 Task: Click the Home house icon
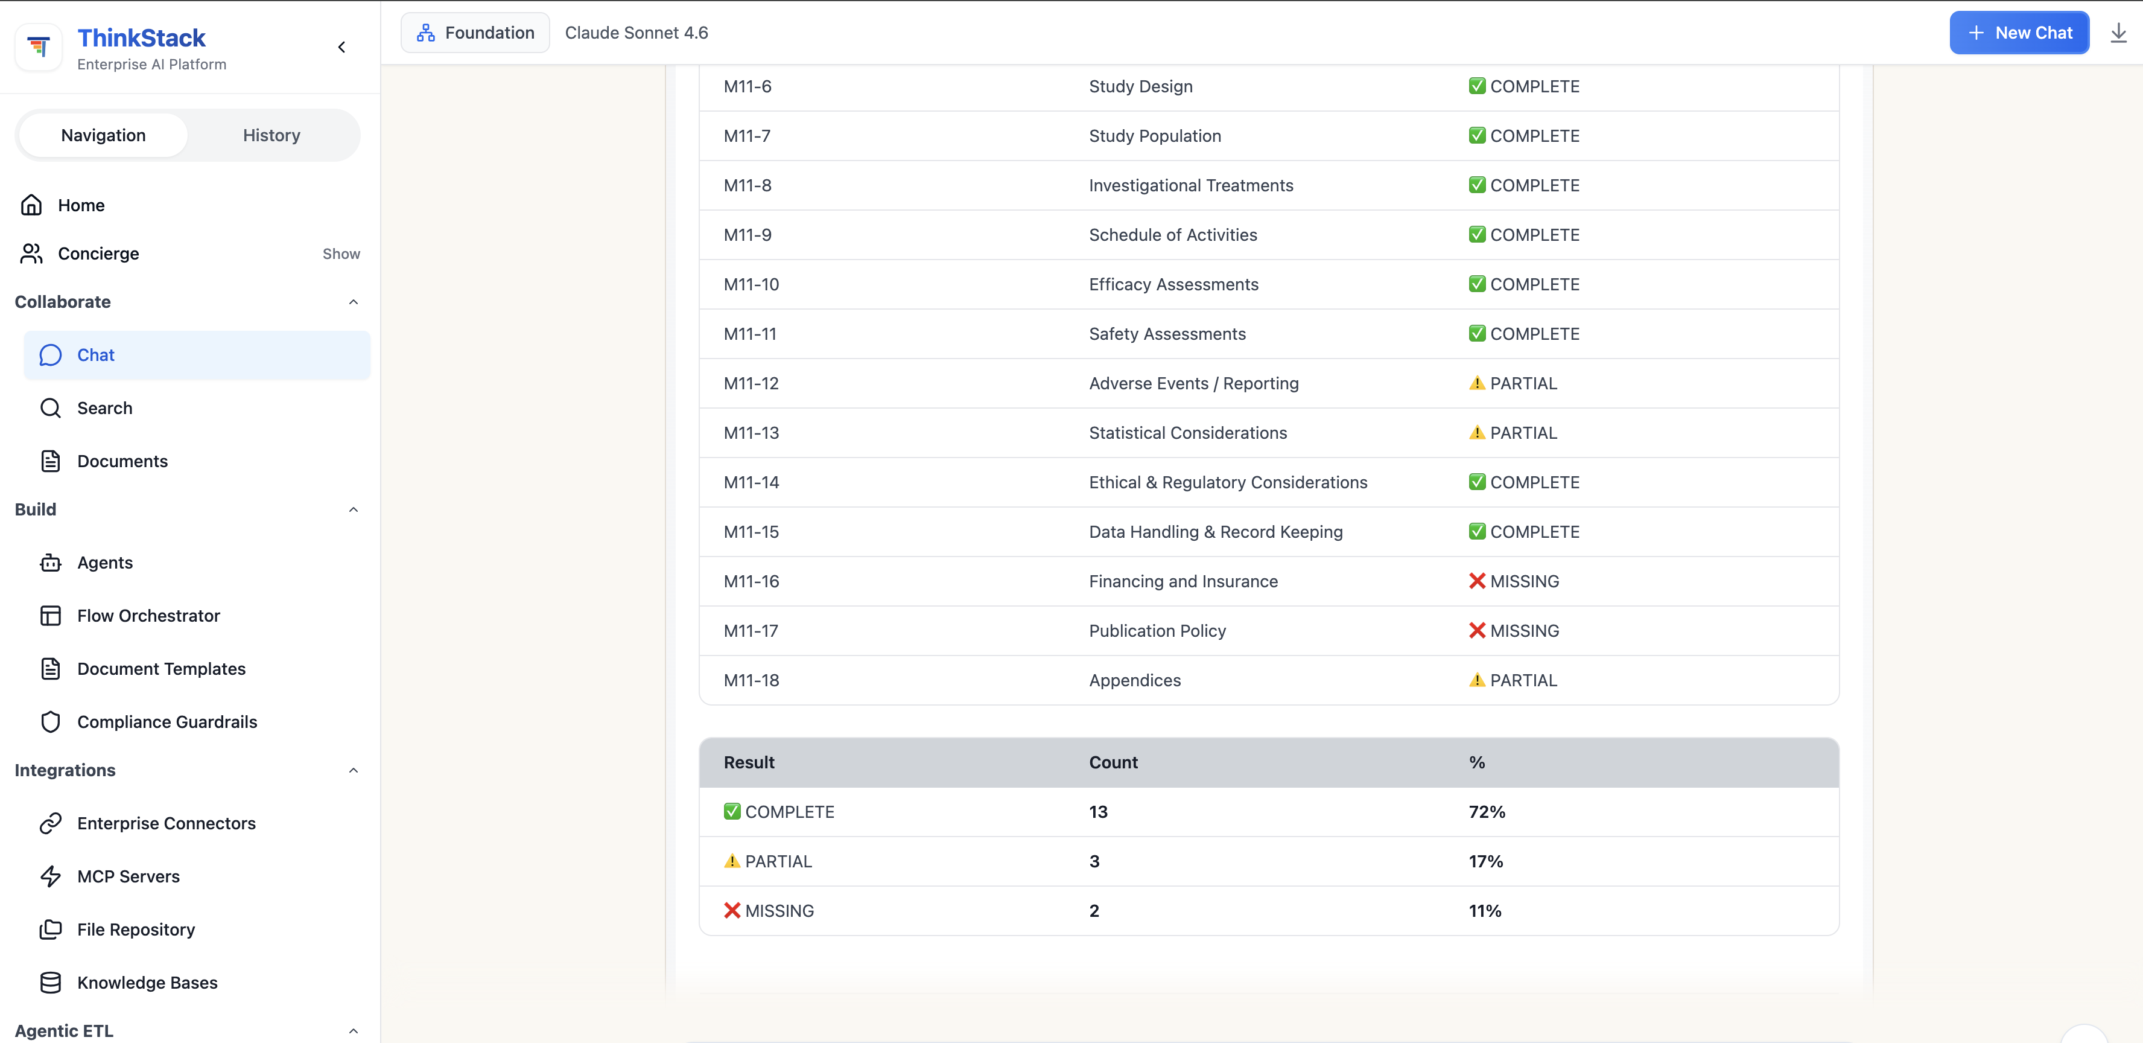31,205
